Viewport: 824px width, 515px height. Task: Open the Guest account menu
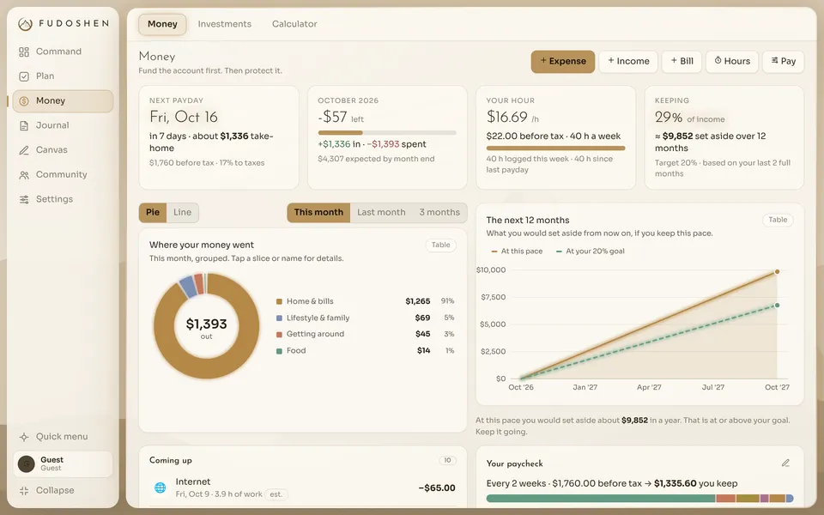click(x=63, y=464)
